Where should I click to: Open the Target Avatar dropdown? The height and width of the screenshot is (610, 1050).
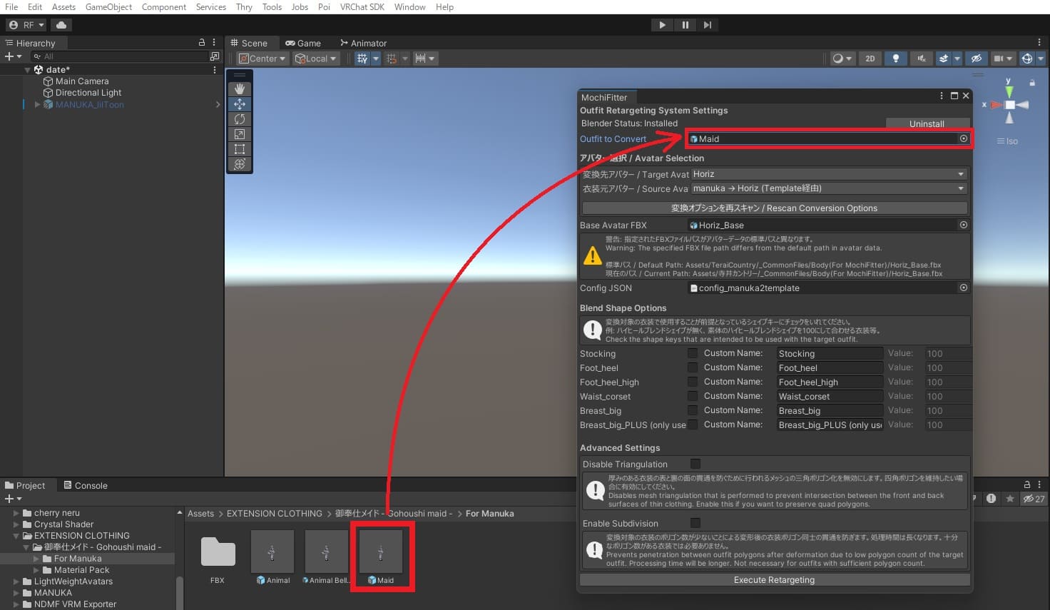pos(828,174)
